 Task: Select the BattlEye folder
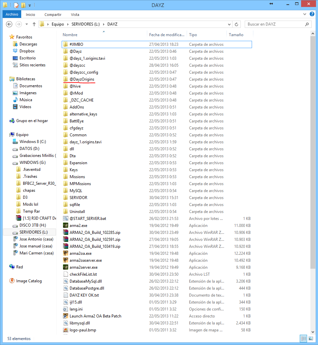point(77,121)
